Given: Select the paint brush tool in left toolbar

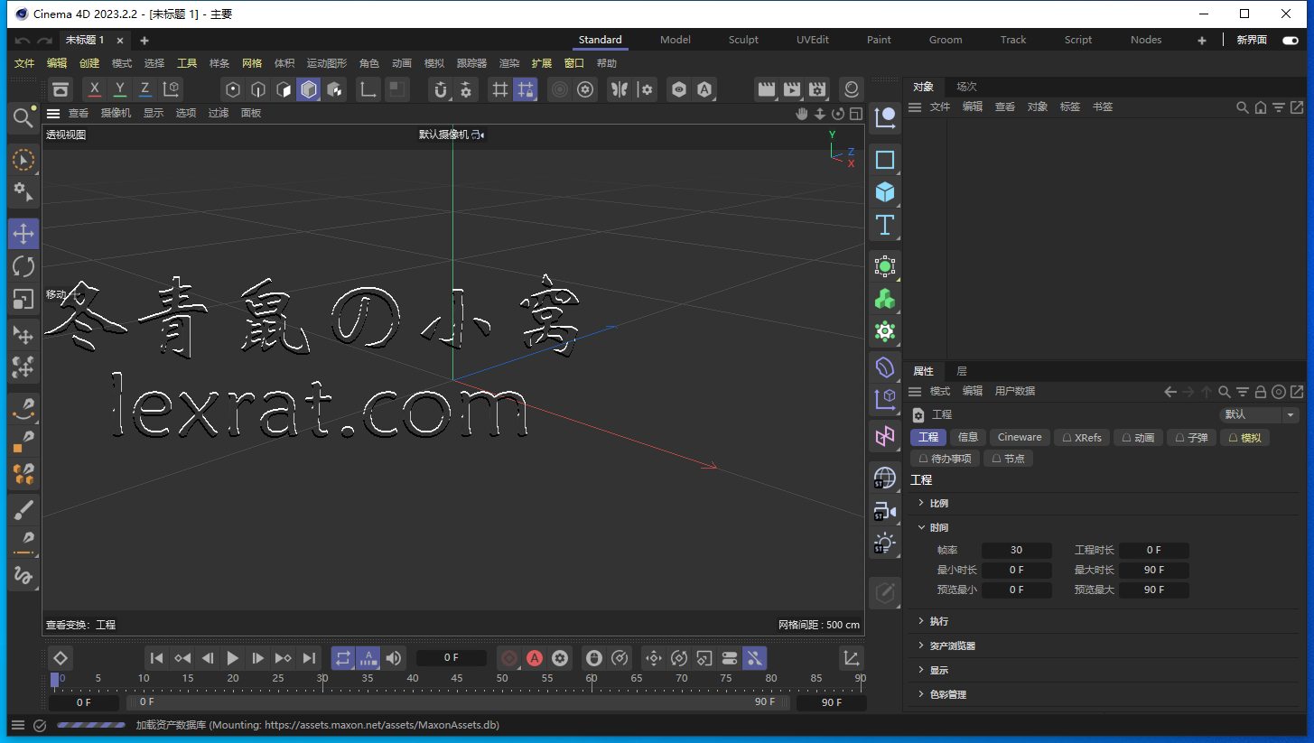Looking at the screenshot, I should 23,510.
